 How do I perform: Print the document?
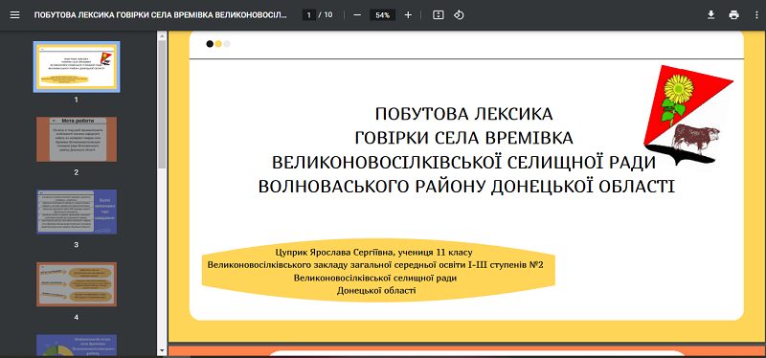click(733, 15)
